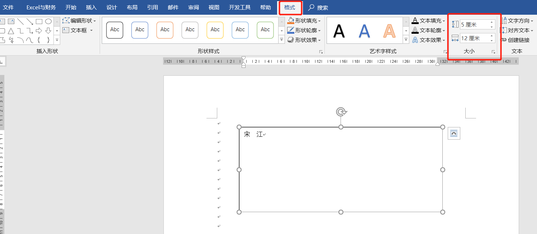
Task: Apply orange outline Abc shape style
Action: 165,30
